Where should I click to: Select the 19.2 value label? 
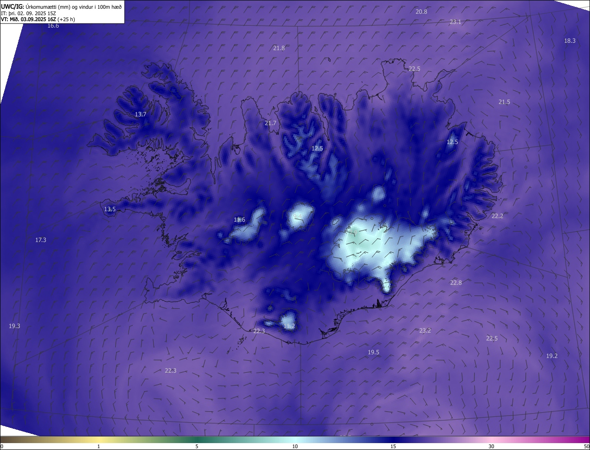click(552, 356)
